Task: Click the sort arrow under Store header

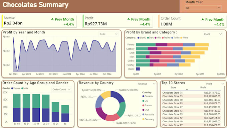Action: click(187, 89)
